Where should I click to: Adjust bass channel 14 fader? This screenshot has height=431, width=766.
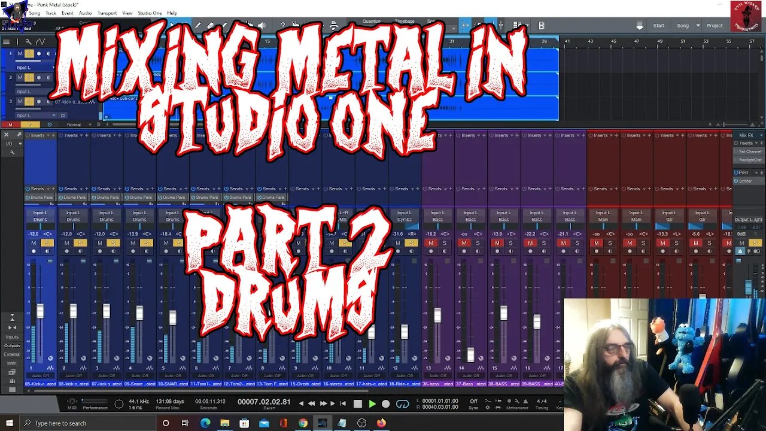(x=471, y=354)
